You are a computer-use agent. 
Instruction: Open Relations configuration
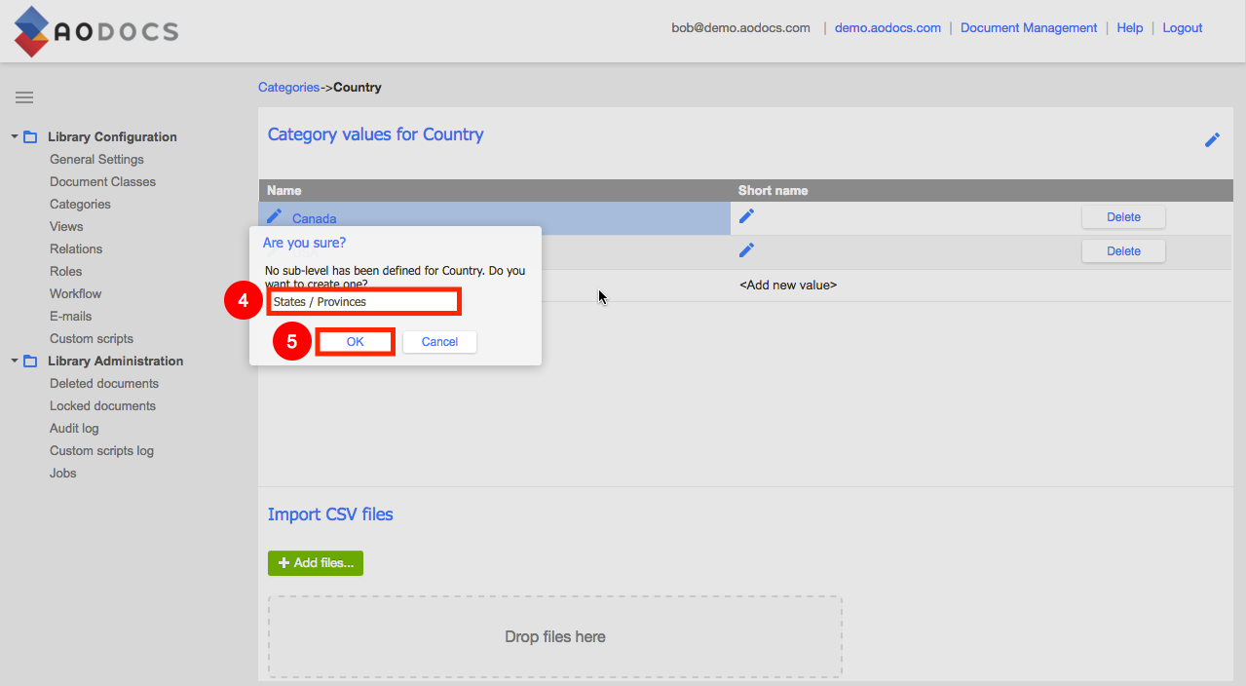[76, 249]
